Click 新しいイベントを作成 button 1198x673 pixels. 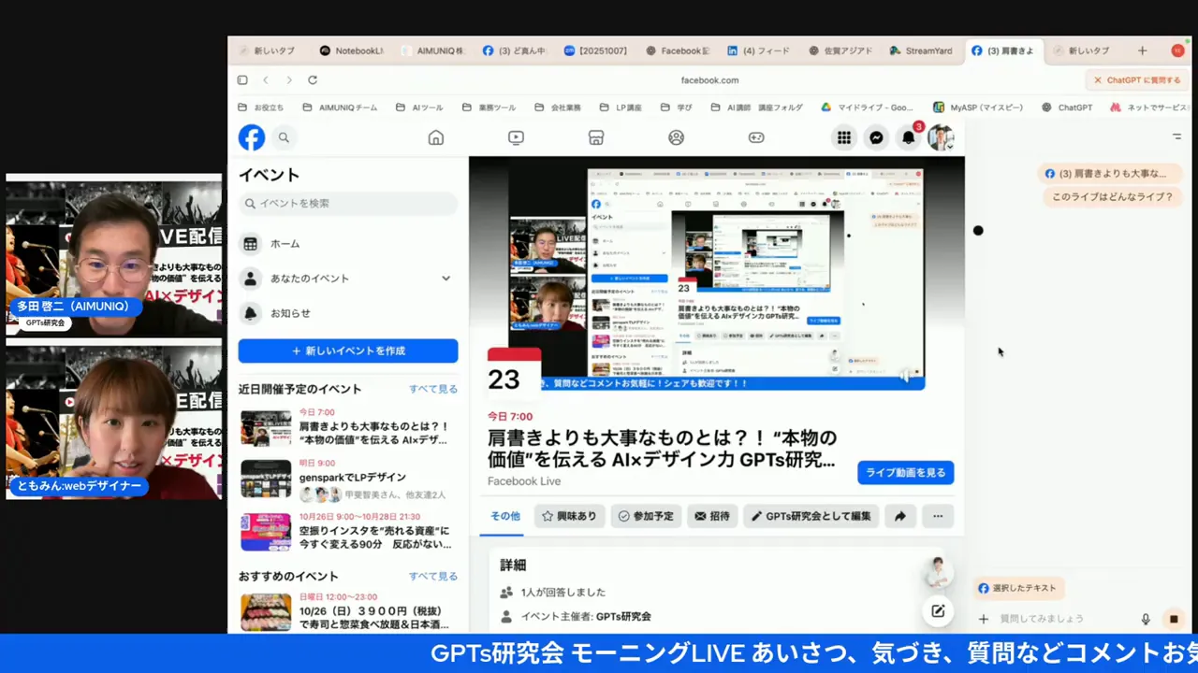coord(348,351)
